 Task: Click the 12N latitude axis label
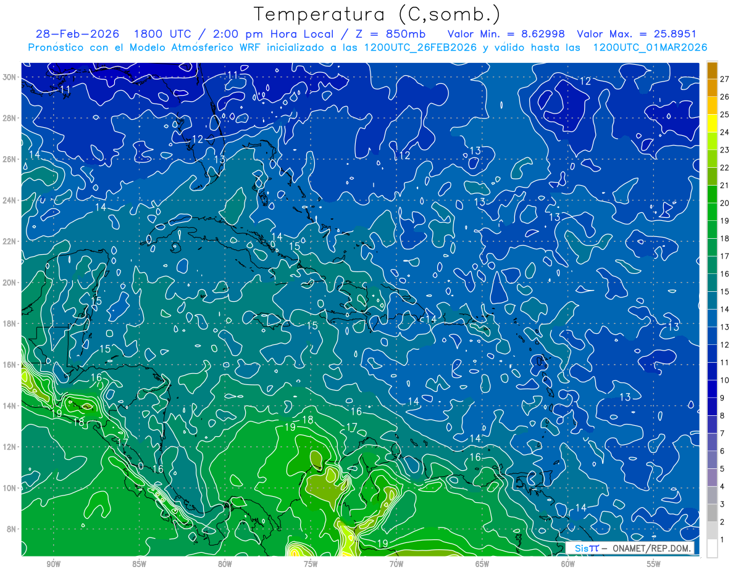point(10,447)
